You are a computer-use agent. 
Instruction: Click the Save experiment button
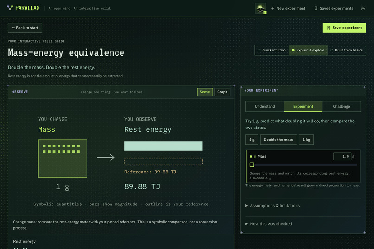(344, 28)
